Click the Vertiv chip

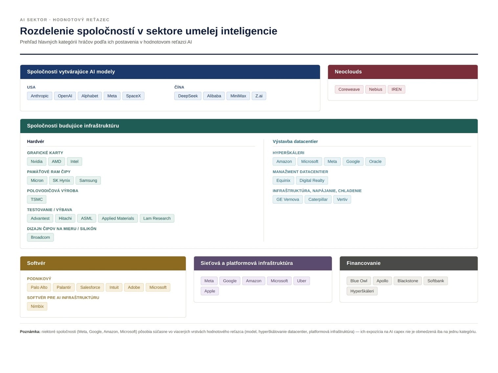point(342,199)
